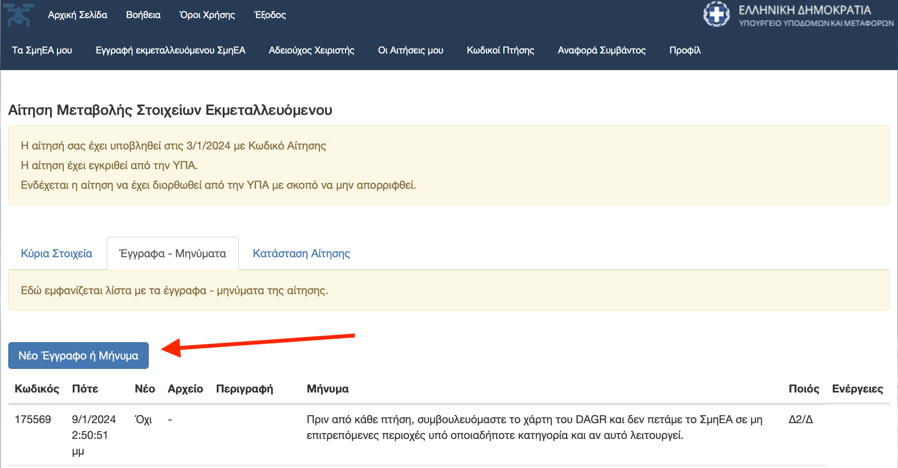Select Αδειούχος Χειριστής menu item
The image size is (898, 468).
[311, 50]
